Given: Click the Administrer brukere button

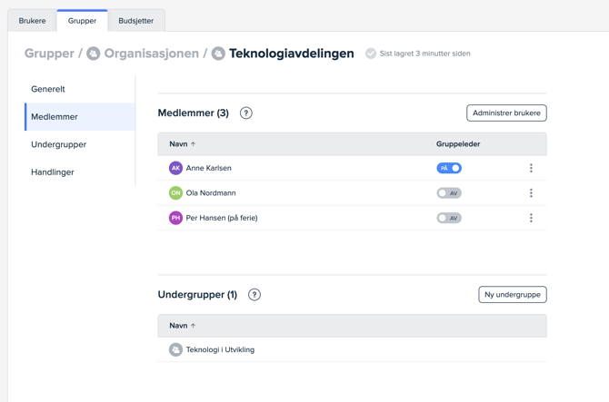Looking at the screenshot, I should pyautogui.click(x=506, y=113).
